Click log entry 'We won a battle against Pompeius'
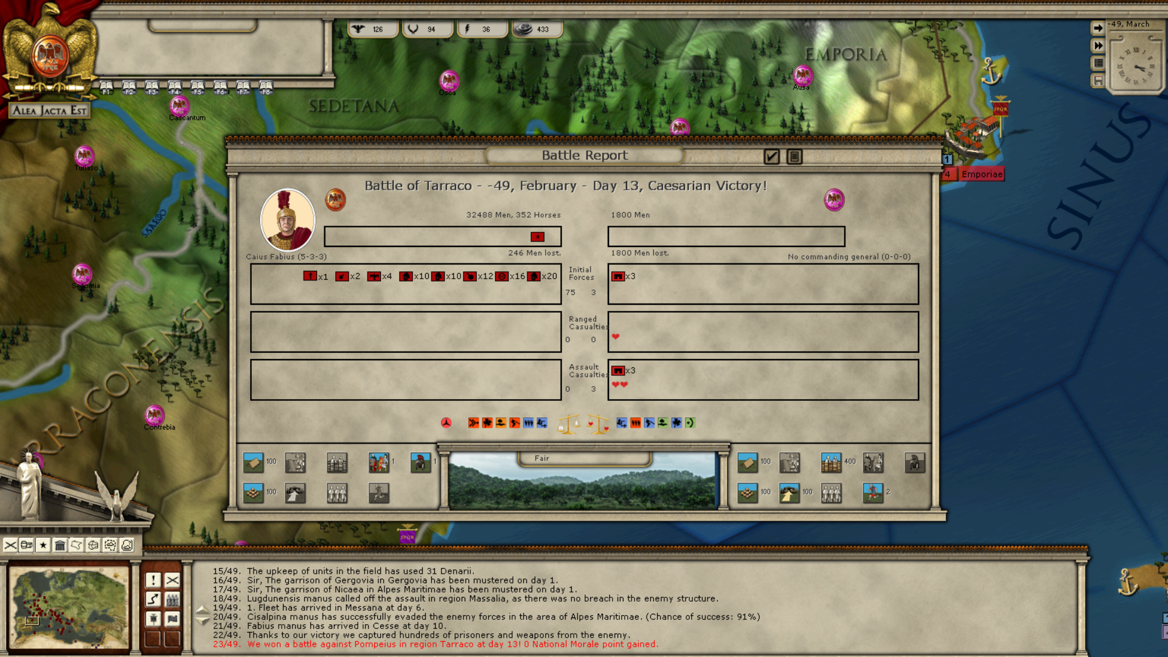Image resolution: width=1168 pixels, height=657 pixels. [x=435, y=644]
